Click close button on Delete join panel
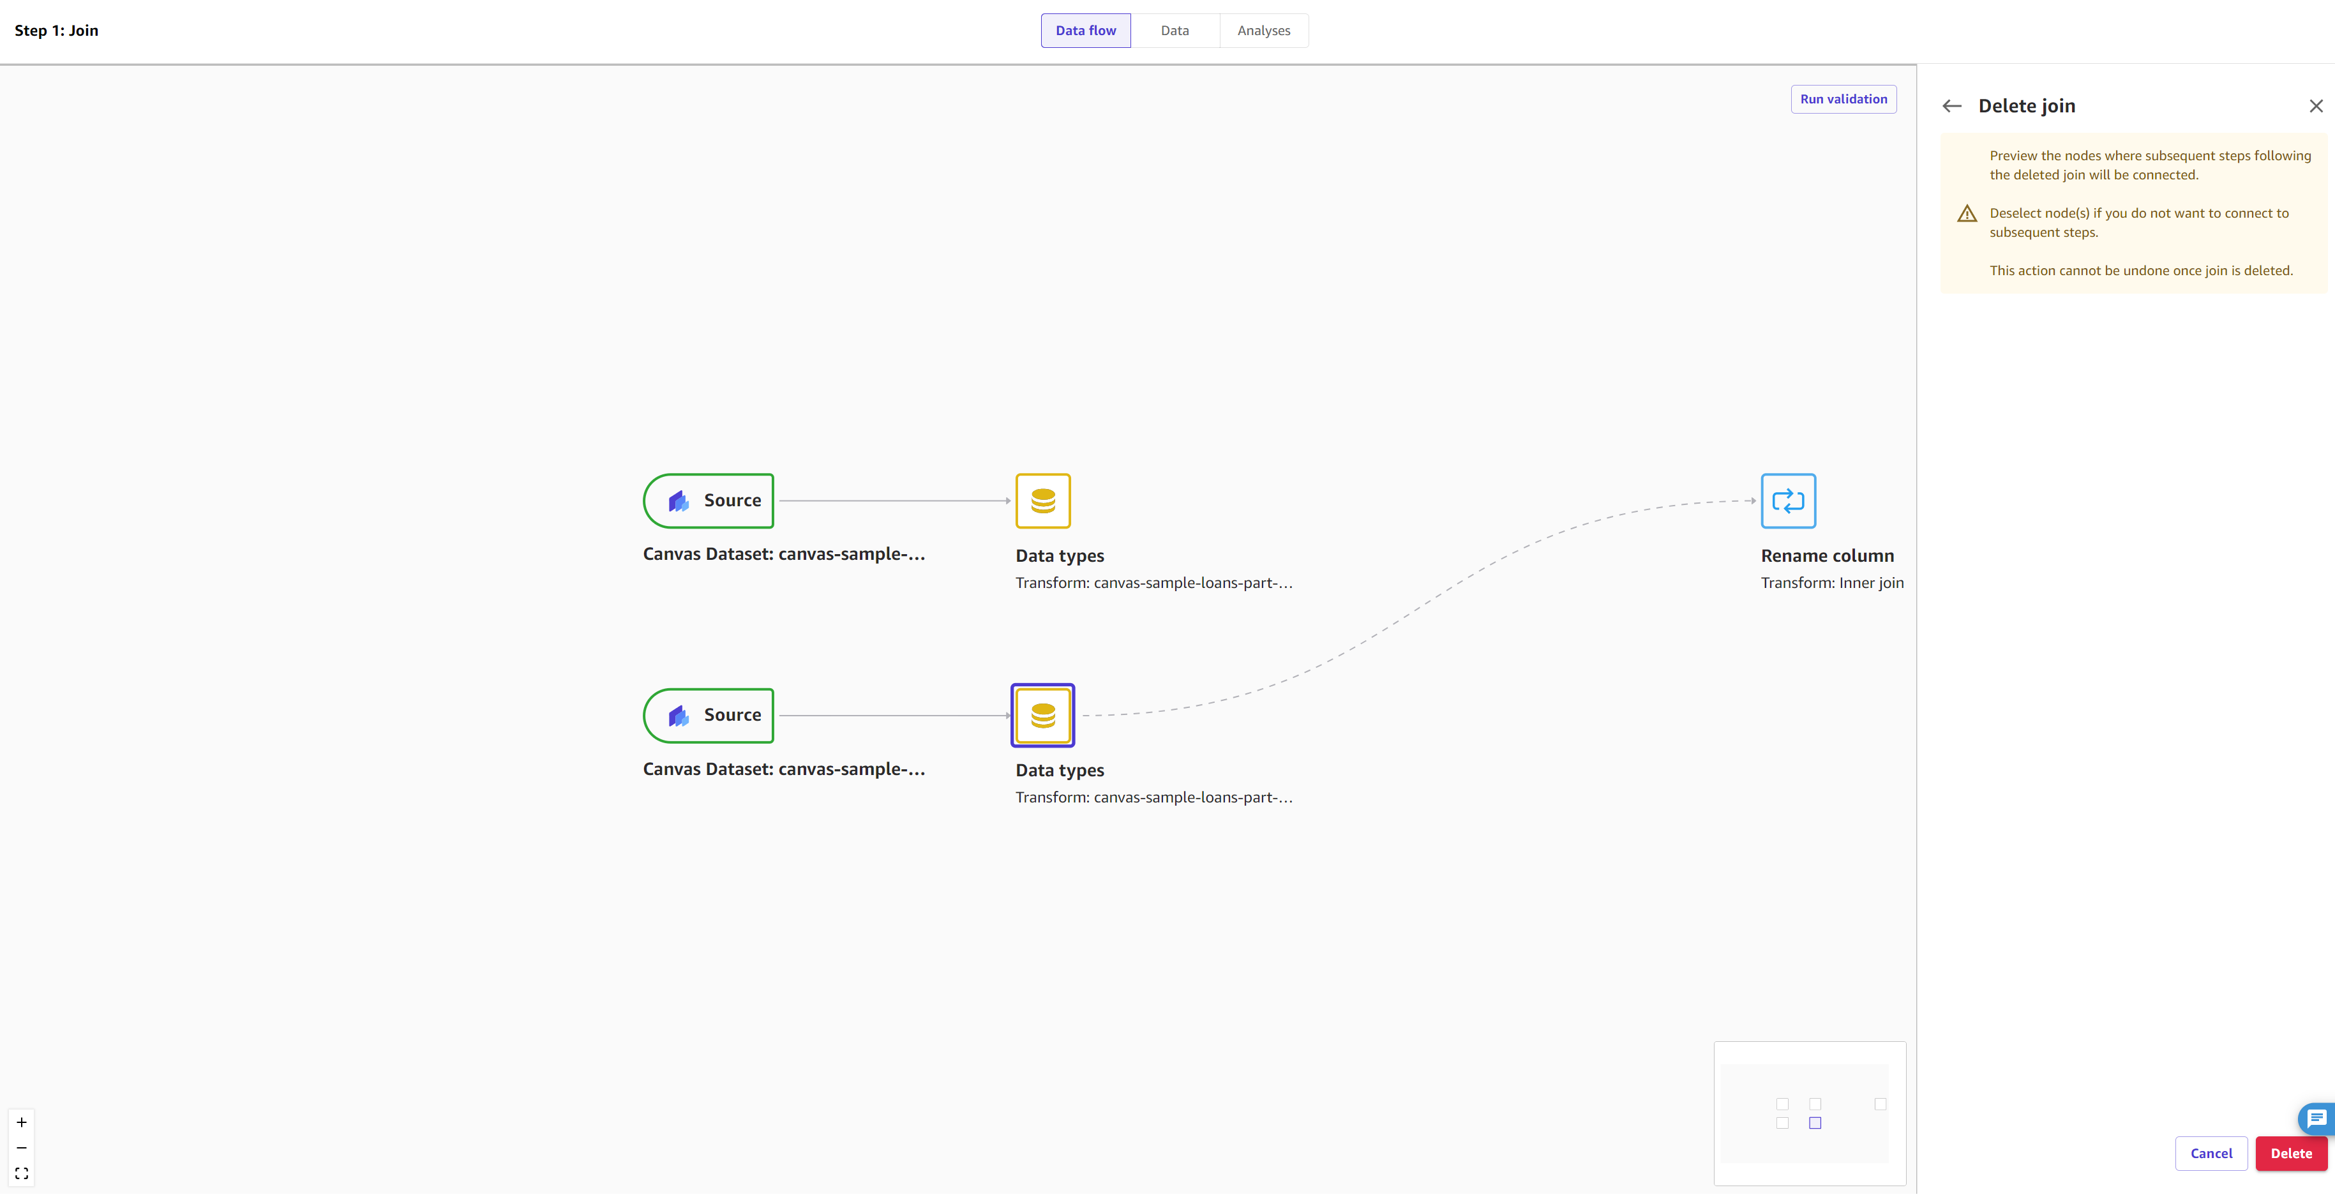The height and width of the screenshot is (1197, 2335). pos(2314,105)
